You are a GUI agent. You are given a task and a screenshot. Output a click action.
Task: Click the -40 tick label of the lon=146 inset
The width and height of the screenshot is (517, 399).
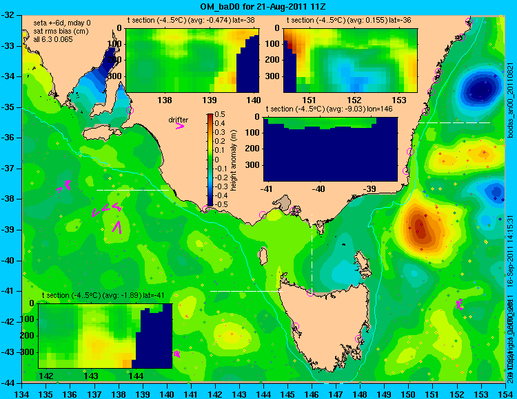pos(318,189)
